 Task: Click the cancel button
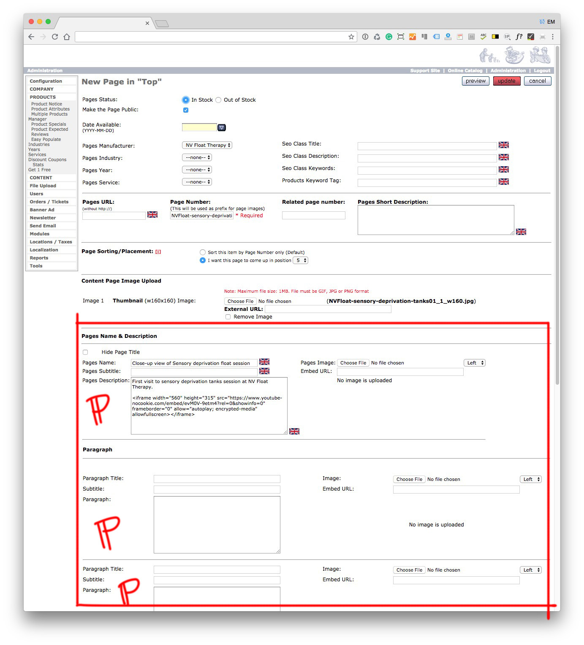538,81
